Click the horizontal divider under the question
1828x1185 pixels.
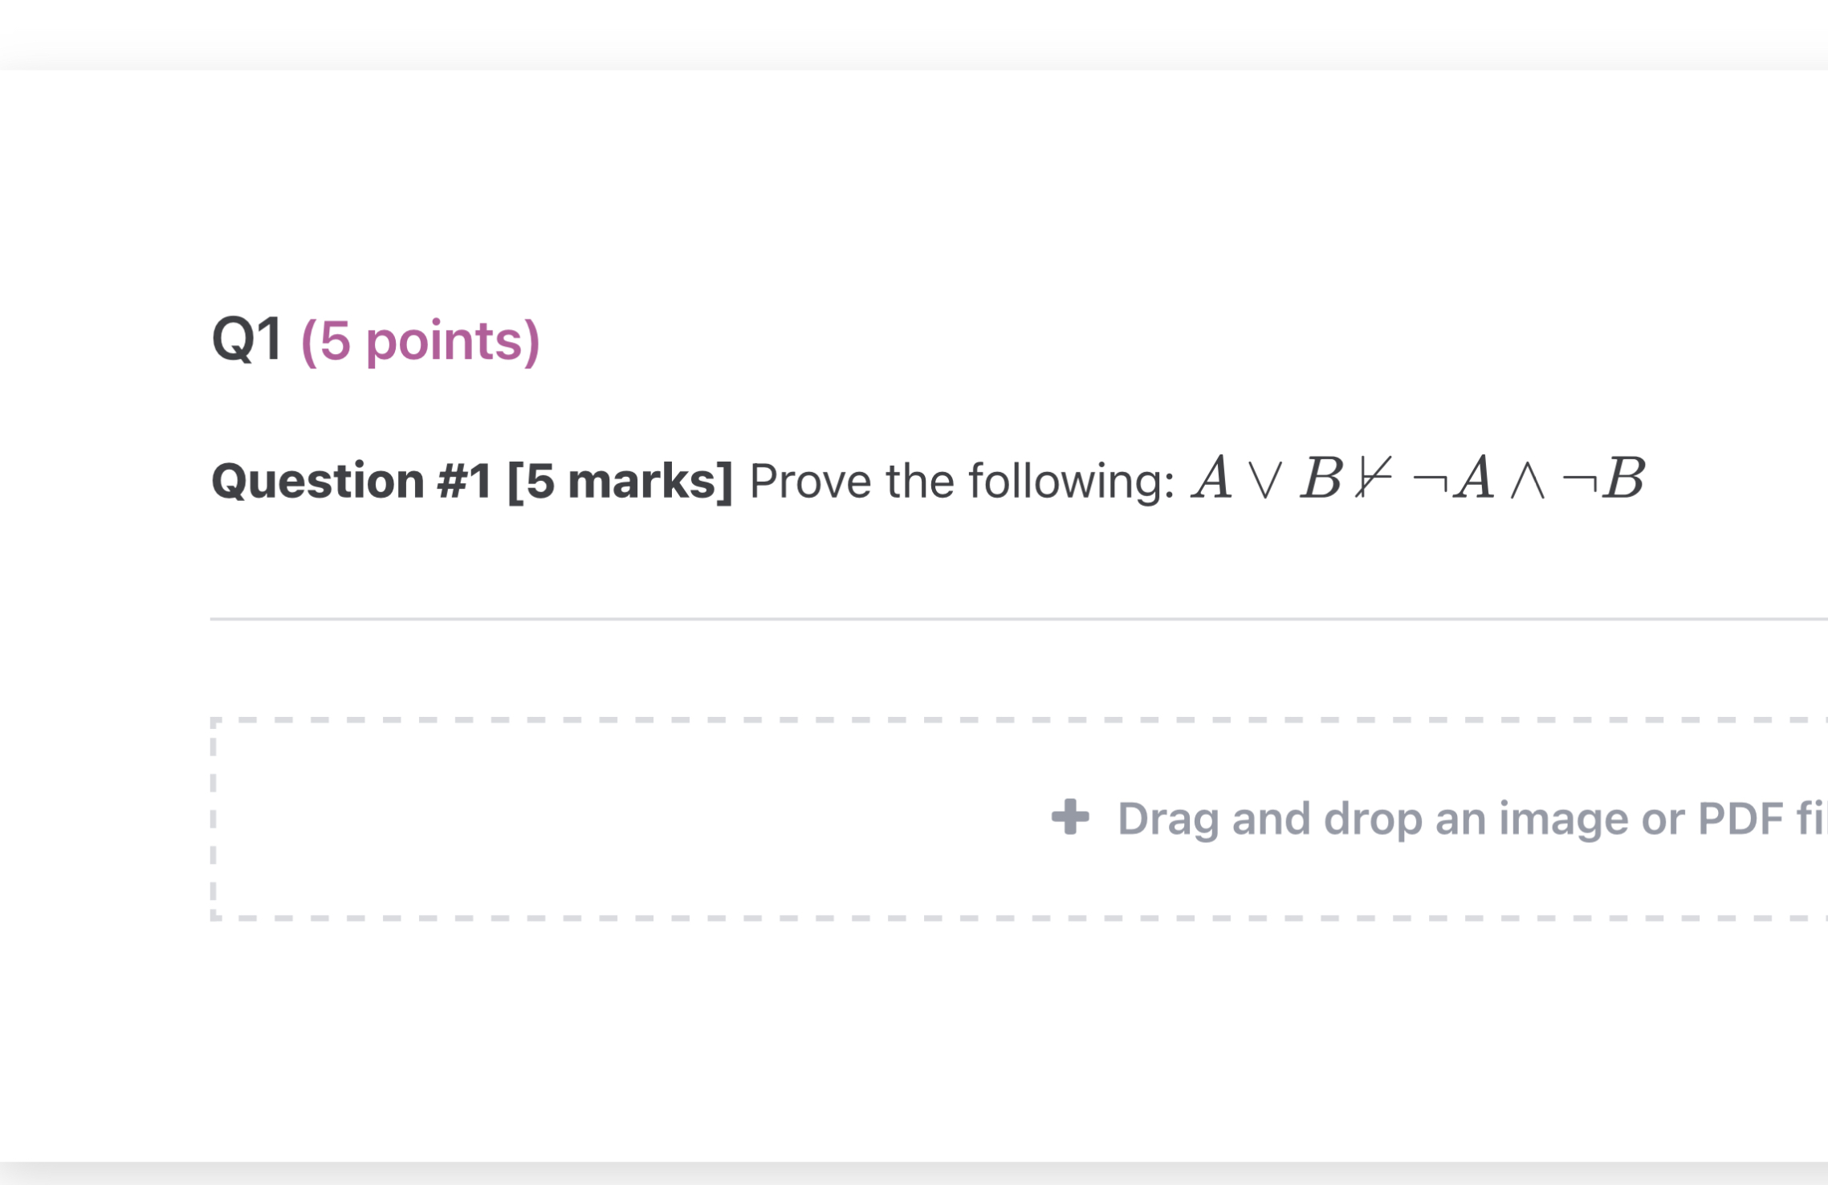[1018, 618]
